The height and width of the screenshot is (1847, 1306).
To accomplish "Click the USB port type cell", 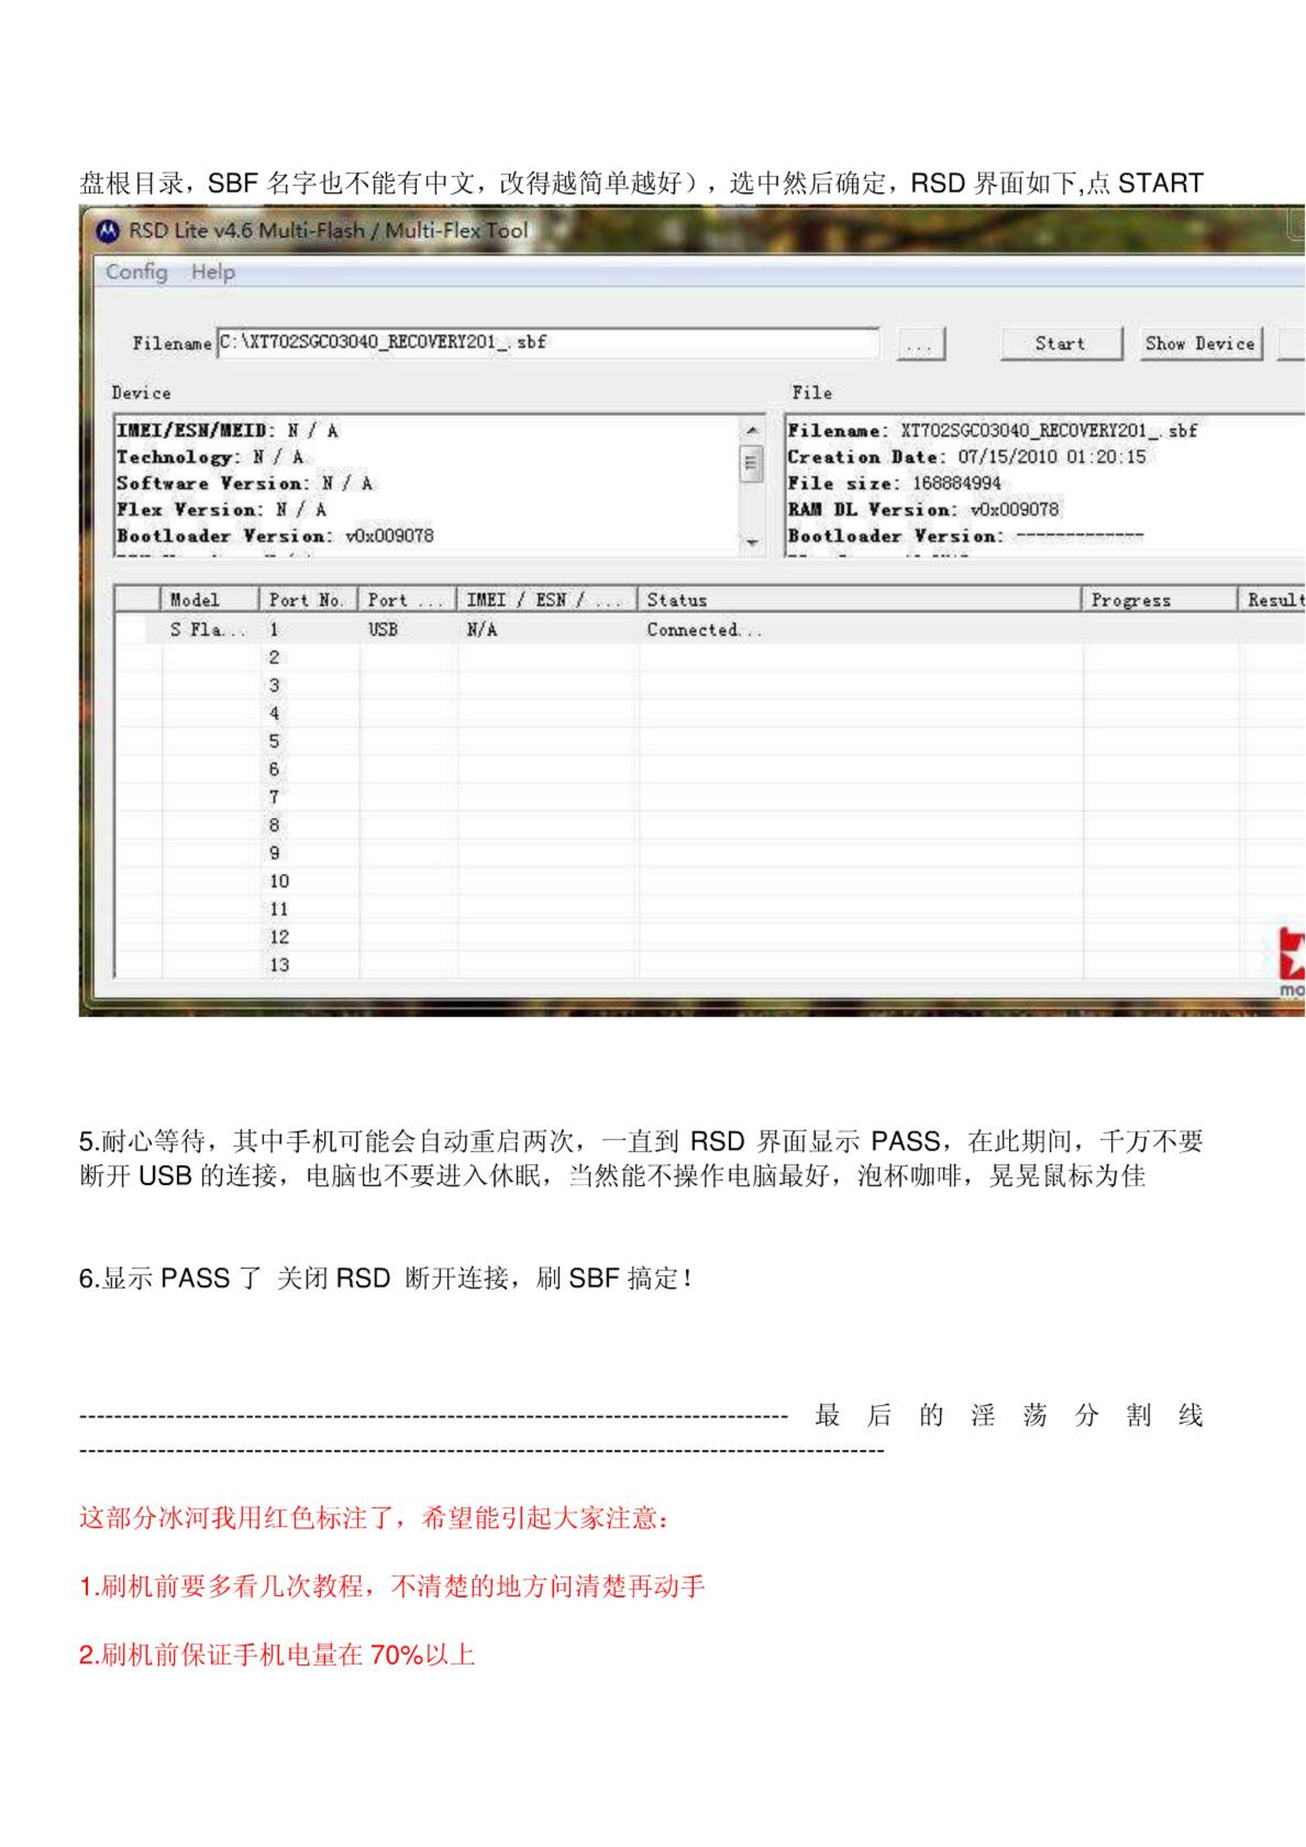I will [x=383, y=630].
